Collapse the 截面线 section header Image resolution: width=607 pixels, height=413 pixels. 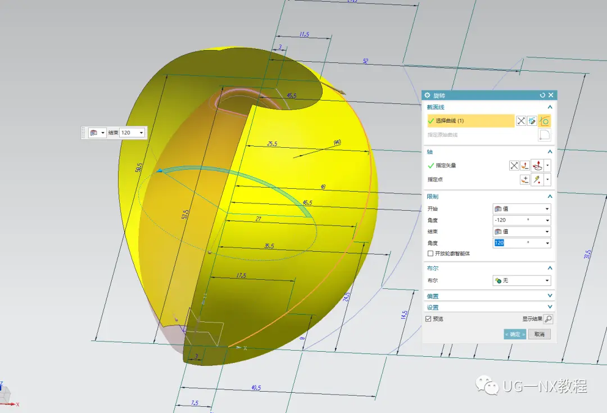[490, 107]
